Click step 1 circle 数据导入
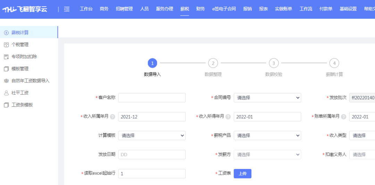375x185 pixels. (x=152, y=63)
